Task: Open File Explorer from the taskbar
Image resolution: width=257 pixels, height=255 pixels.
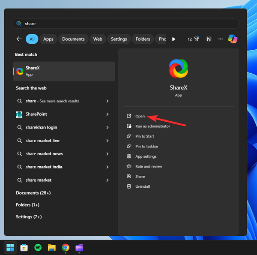Action: (x=51, y=247)
